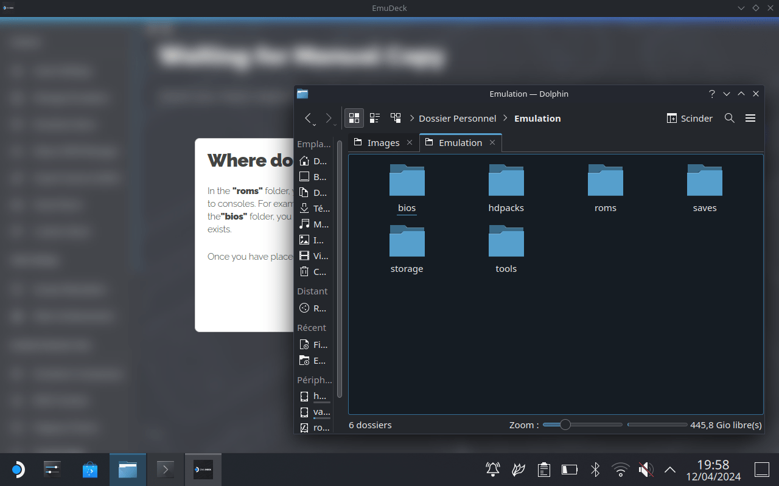The width and height of the screenshot is (779, 486).
Task: Select the saves folder
Action: pos(704,189)
